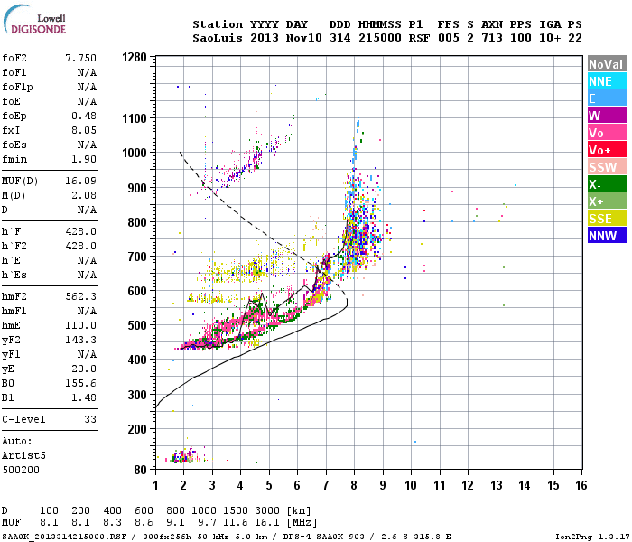
Task: Select the Vo+ red legend swatch
Action: [x=607, y=150]
